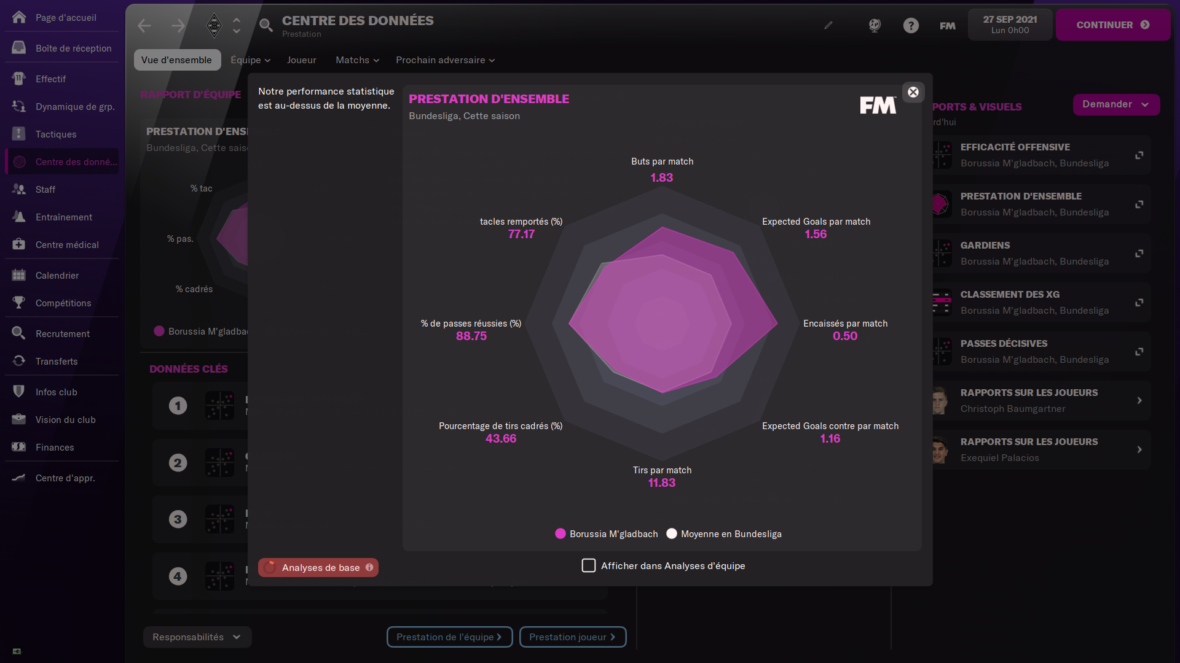Open Boîte de réception inbox icon
Image resolution: width=1180 pixels, height=663 pixels.
(19, 48)
